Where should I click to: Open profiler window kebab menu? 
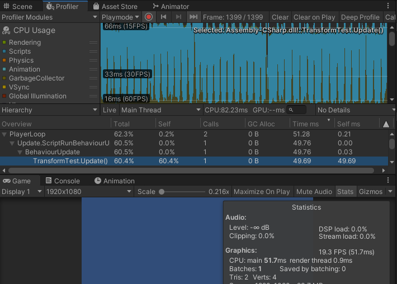point(388,6)
